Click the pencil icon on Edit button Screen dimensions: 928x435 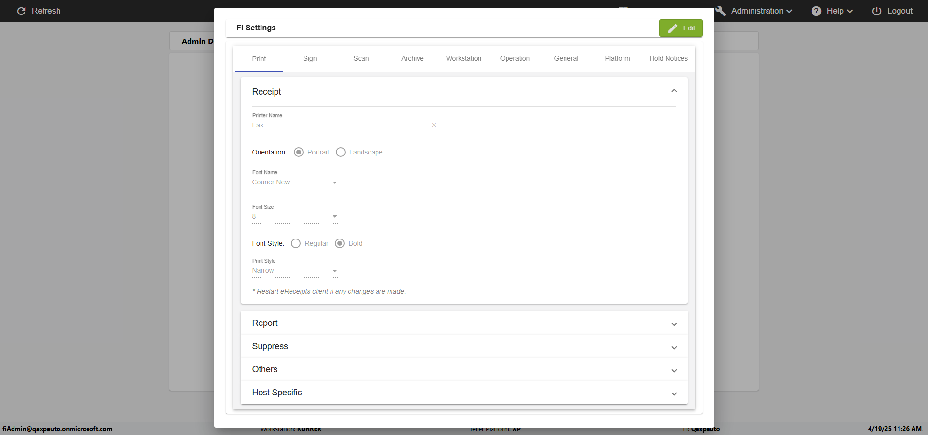(x=672, y=28)
